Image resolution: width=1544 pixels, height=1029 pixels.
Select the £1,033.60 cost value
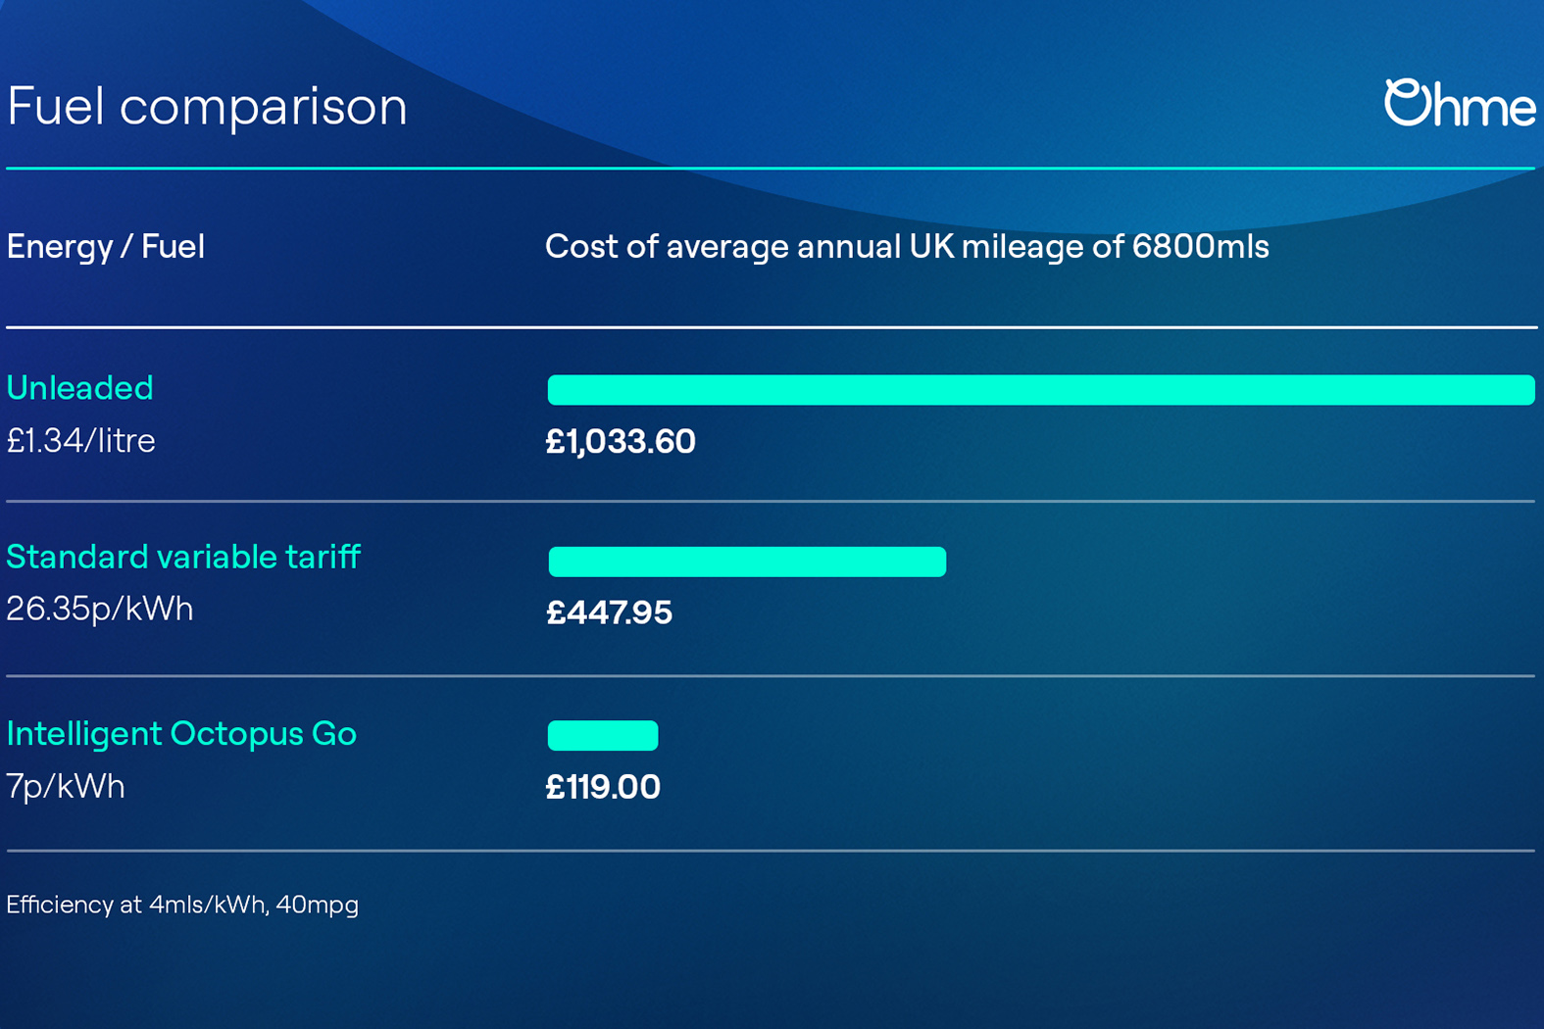[621, 442]
